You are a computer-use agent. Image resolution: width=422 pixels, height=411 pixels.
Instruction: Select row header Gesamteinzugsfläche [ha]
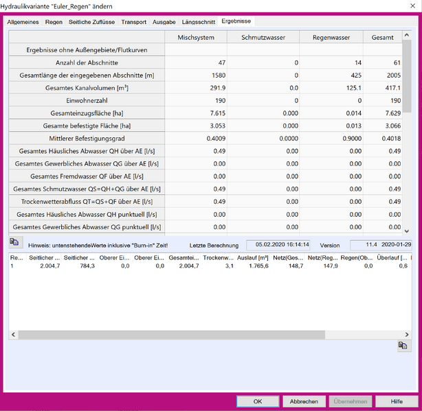coord(87,113)
